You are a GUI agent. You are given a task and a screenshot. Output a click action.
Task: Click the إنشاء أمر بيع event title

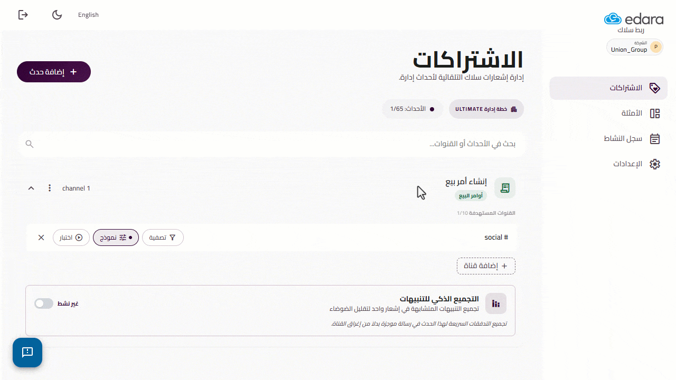click(x=466, y=182)
